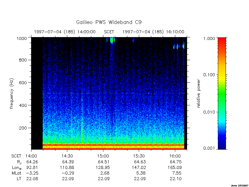Click the RJ value "64.51"

click(x=104, y=162)
